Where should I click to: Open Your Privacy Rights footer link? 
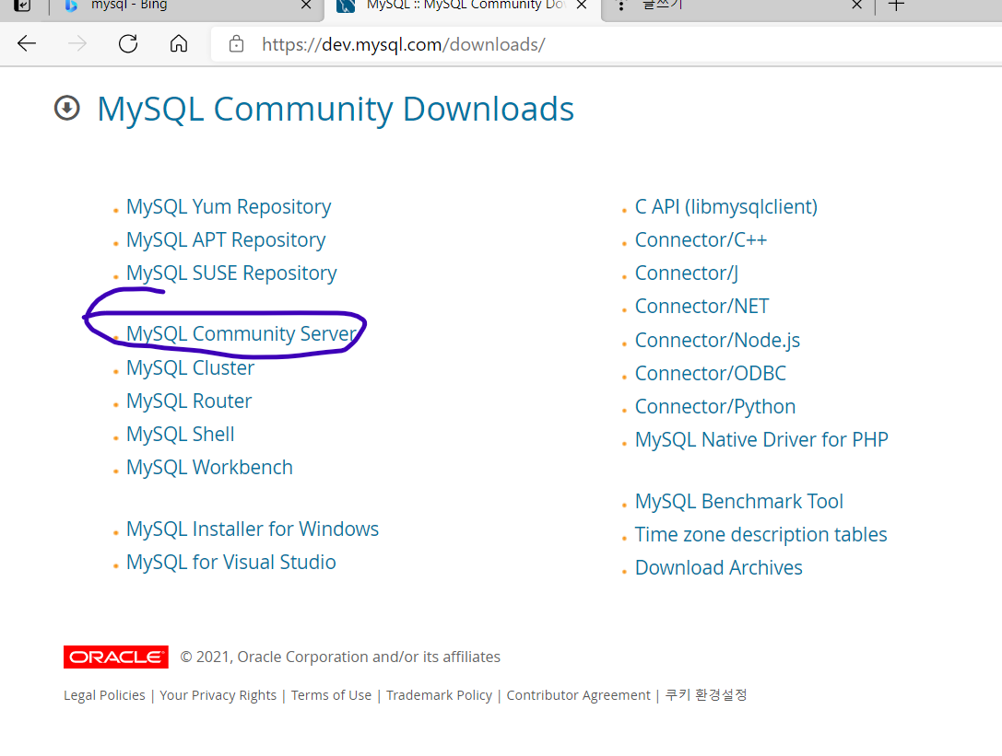pos(218,695)
